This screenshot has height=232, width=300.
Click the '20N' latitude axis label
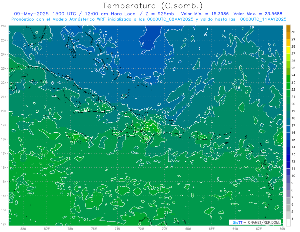coord(4,111)
